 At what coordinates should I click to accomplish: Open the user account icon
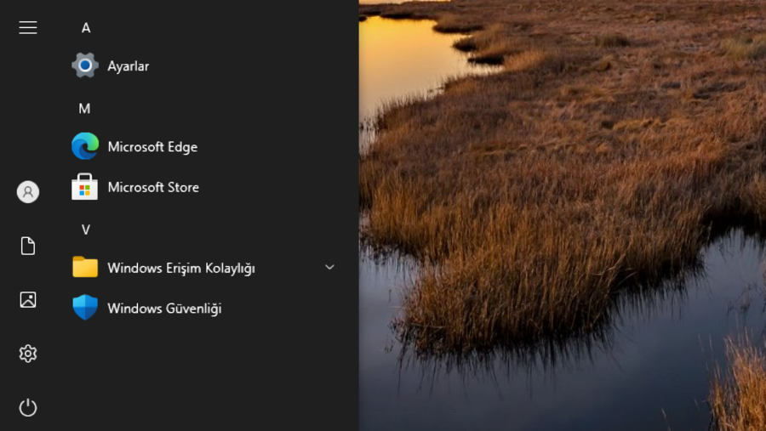click(28, 192)
